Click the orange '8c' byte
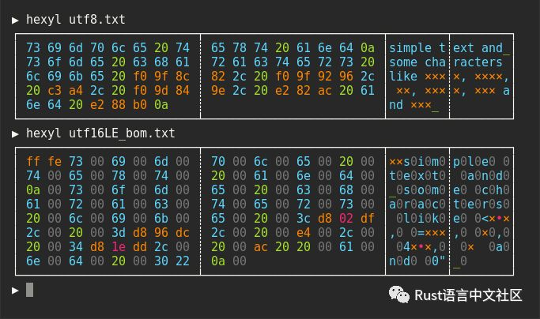Viewport: 540px width, 319px height. pos(182,76)
